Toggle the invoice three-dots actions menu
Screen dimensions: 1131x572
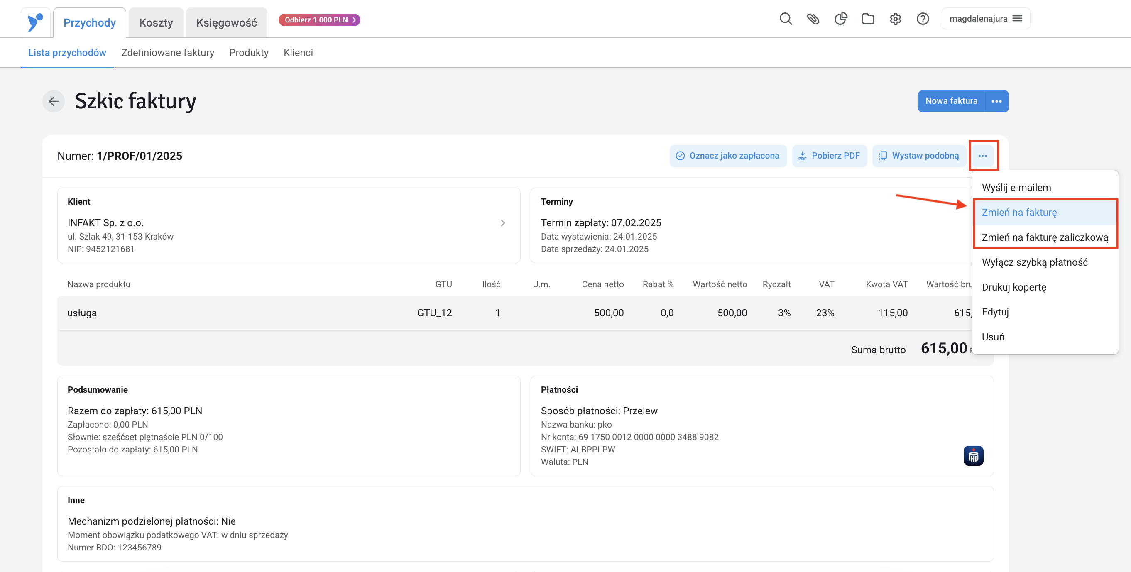[983, 156]
